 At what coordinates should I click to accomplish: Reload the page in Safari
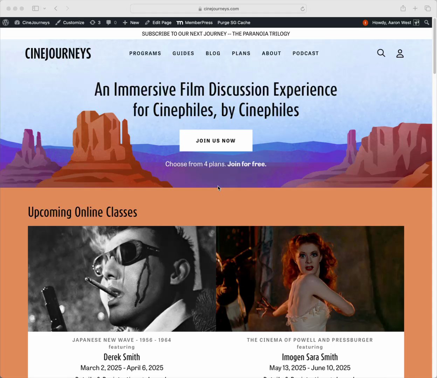point(303,9)
